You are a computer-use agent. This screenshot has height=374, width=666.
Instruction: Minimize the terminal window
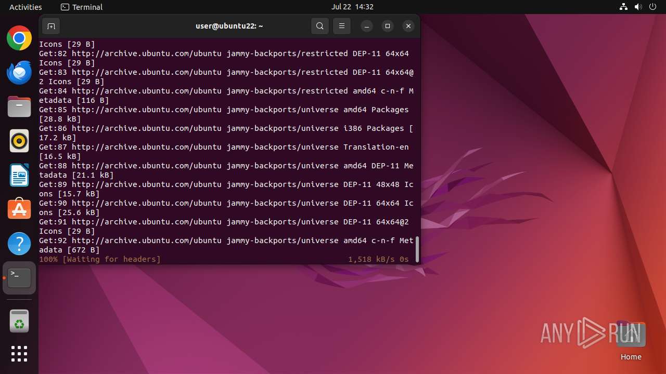click(367, 26)
